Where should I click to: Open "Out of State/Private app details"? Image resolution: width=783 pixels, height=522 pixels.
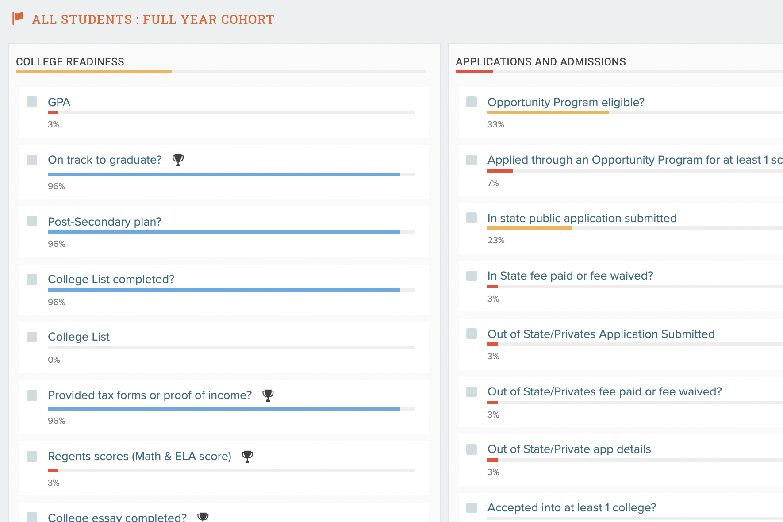[x=569, y=449]
